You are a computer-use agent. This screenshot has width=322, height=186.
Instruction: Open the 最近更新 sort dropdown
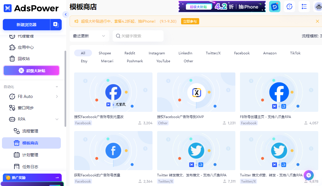(x=89, y=36)
